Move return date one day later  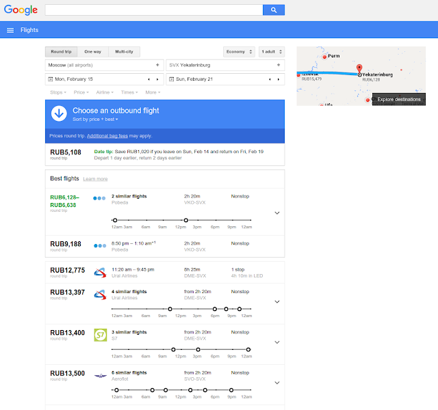[279, 79]
